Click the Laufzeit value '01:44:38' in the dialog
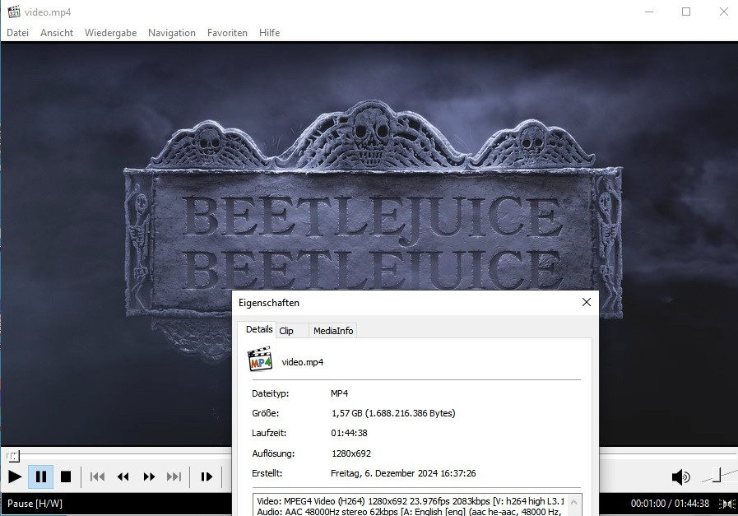 (349, 433)
